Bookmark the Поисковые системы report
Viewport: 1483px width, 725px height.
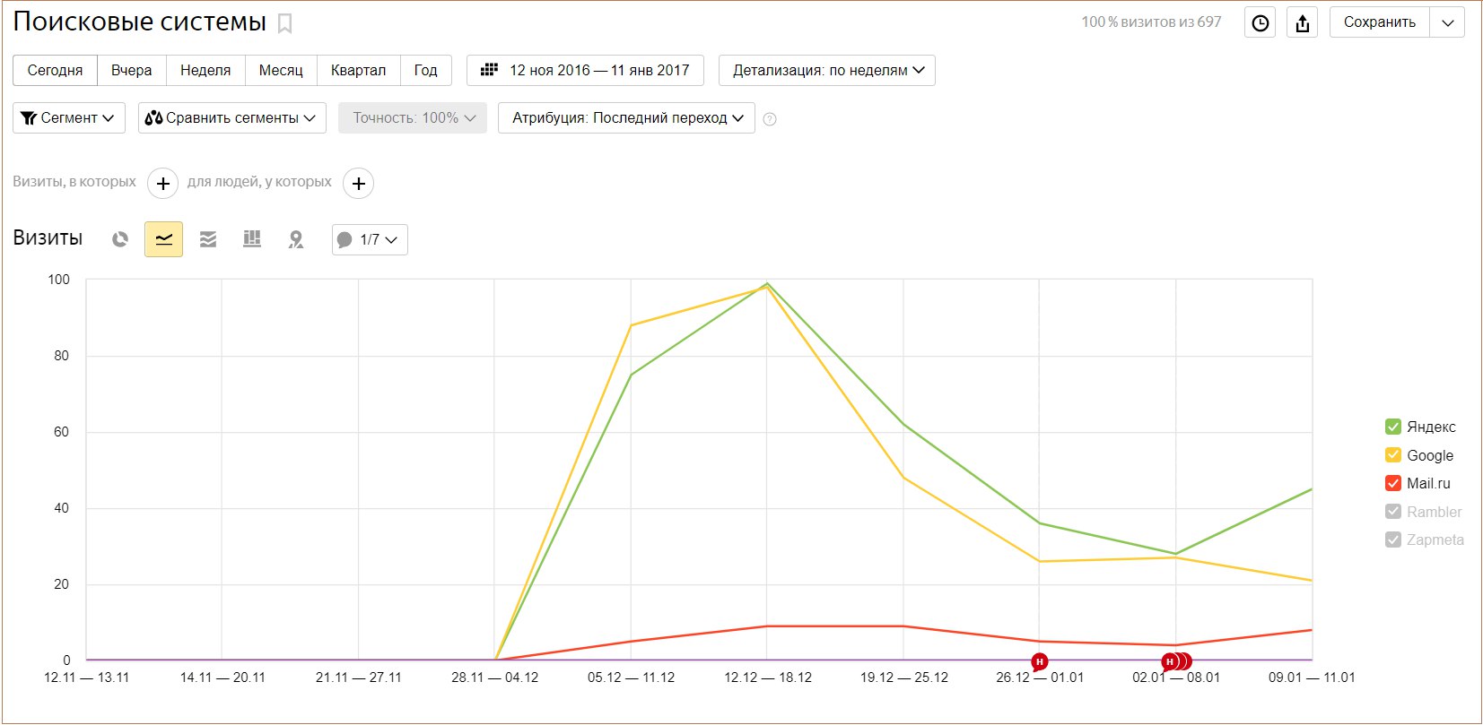click(x=284, y=23)
